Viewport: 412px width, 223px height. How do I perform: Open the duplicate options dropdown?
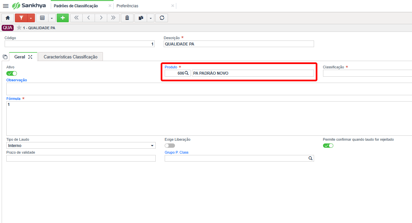click(151, 18)
